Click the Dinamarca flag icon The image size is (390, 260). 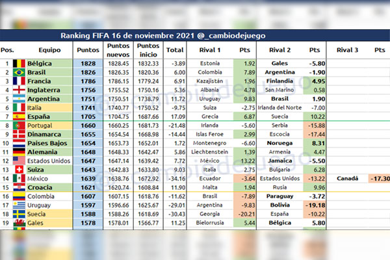click(19, 135)
